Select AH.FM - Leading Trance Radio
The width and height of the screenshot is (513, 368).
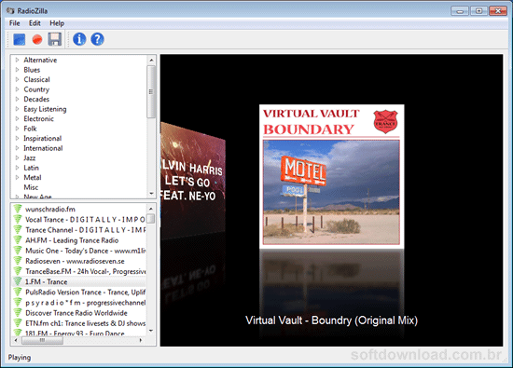pos(72,240)
